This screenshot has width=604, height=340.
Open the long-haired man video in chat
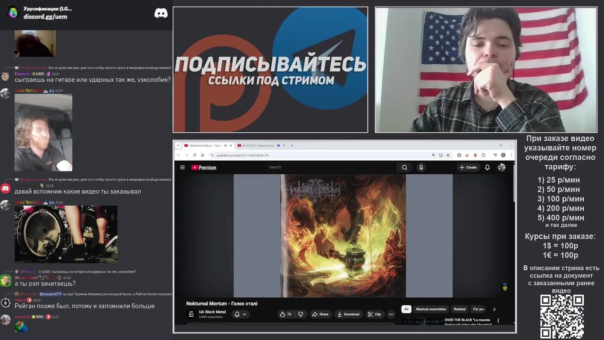pyautogui.click(x=43, y=133)
